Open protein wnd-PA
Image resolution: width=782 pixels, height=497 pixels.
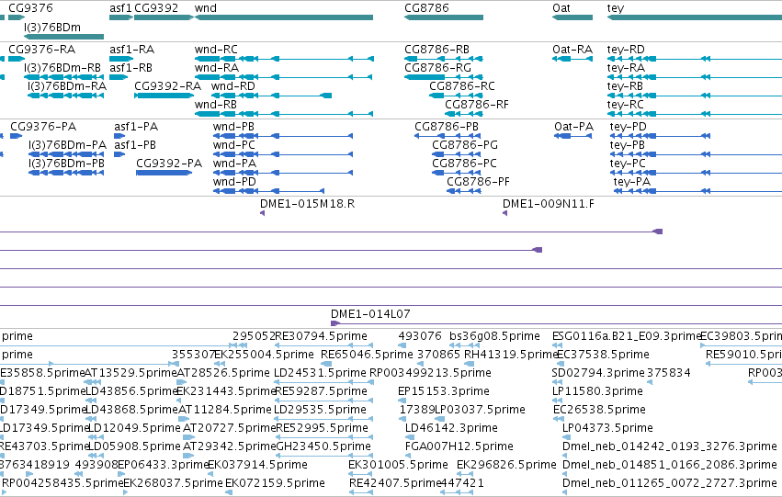(234, 164)
